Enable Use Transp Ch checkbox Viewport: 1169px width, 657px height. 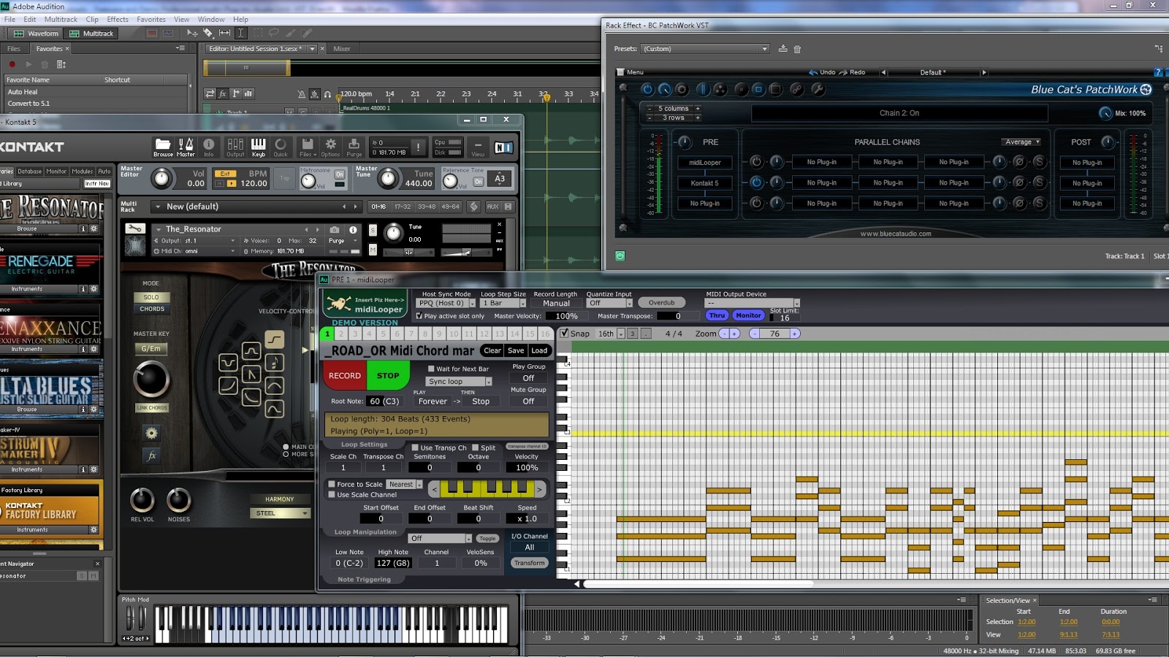415,447
